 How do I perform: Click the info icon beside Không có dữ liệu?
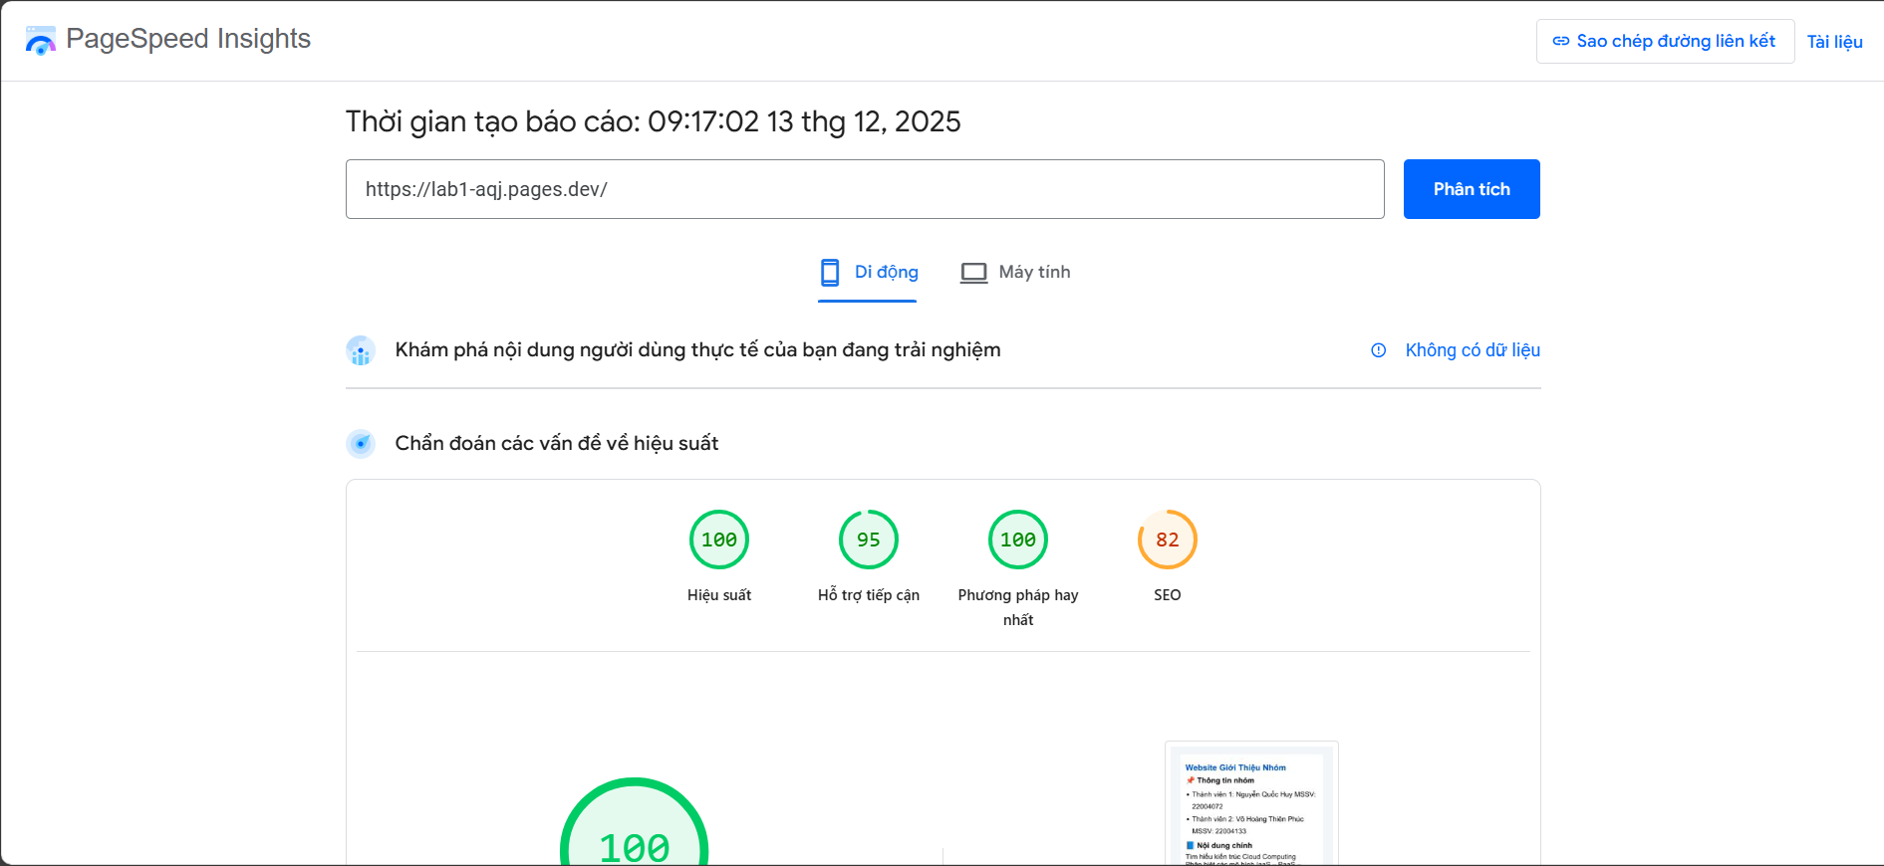[1378, 350]
